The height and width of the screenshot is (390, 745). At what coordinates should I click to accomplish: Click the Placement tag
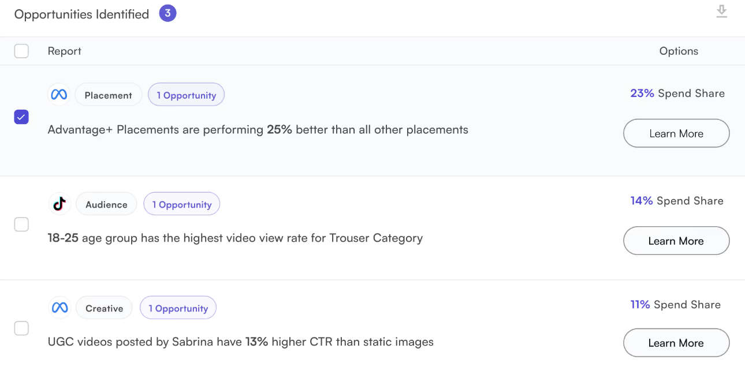[109, 95]
